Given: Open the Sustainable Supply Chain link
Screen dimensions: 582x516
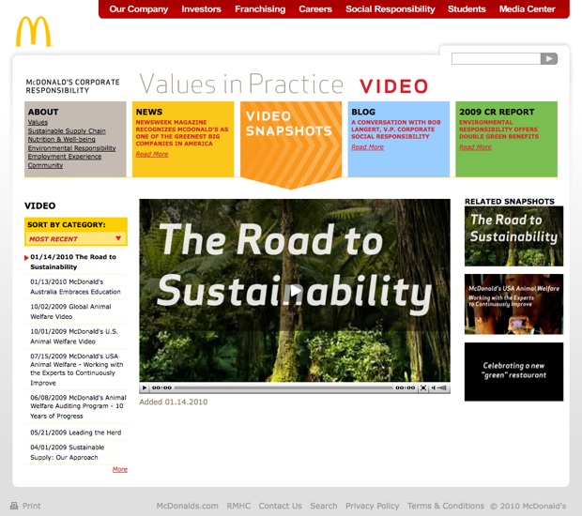Looking at the screenshot, I should click(67, 130).
